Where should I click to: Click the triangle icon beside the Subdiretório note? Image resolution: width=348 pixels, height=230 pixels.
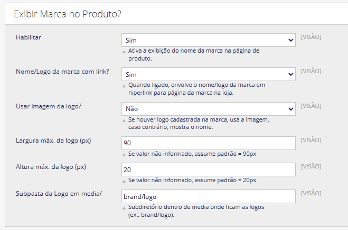124,208
